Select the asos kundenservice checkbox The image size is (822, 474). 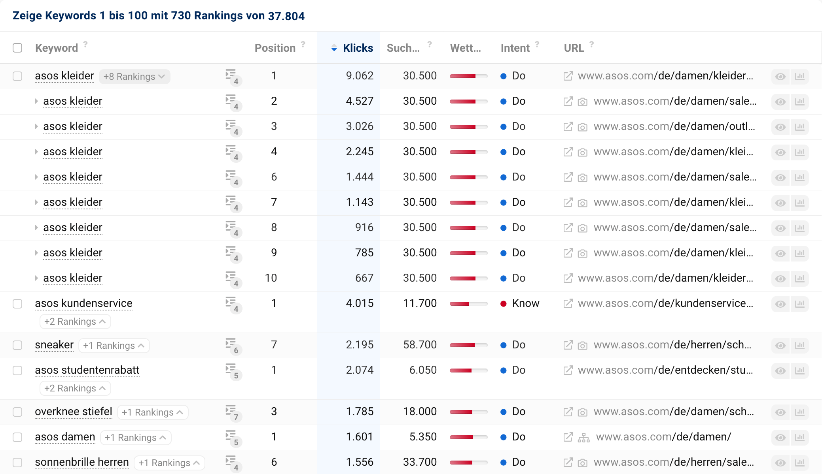coord(17,303)
